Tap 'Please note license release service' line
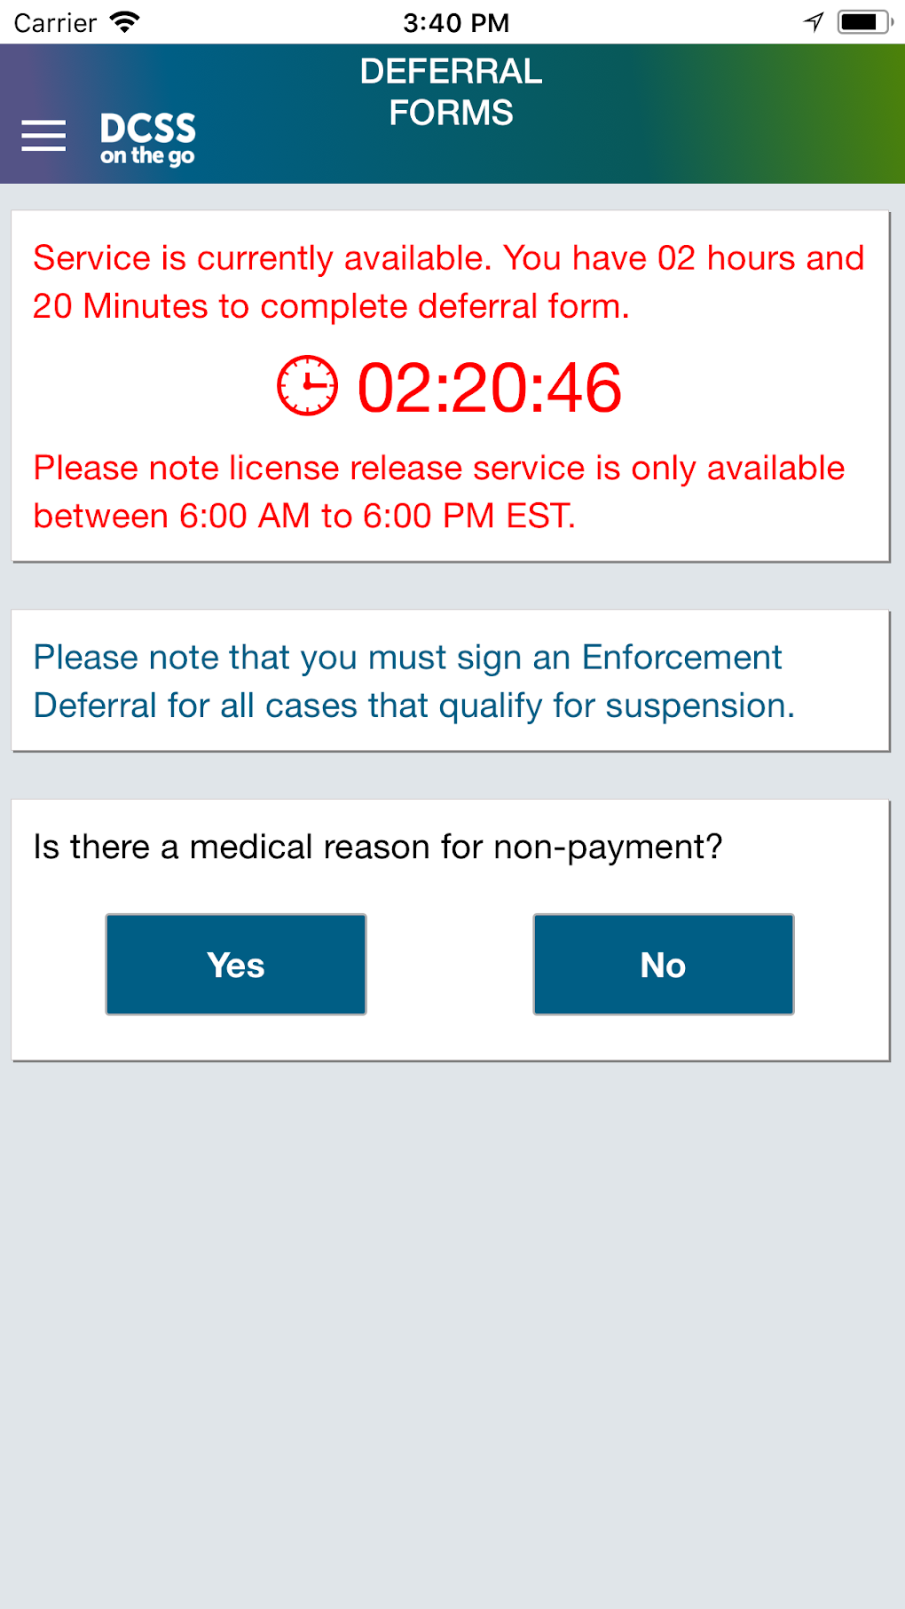Image resolution: width=905 pixels, height=1609 pixels. click(439, 468)
